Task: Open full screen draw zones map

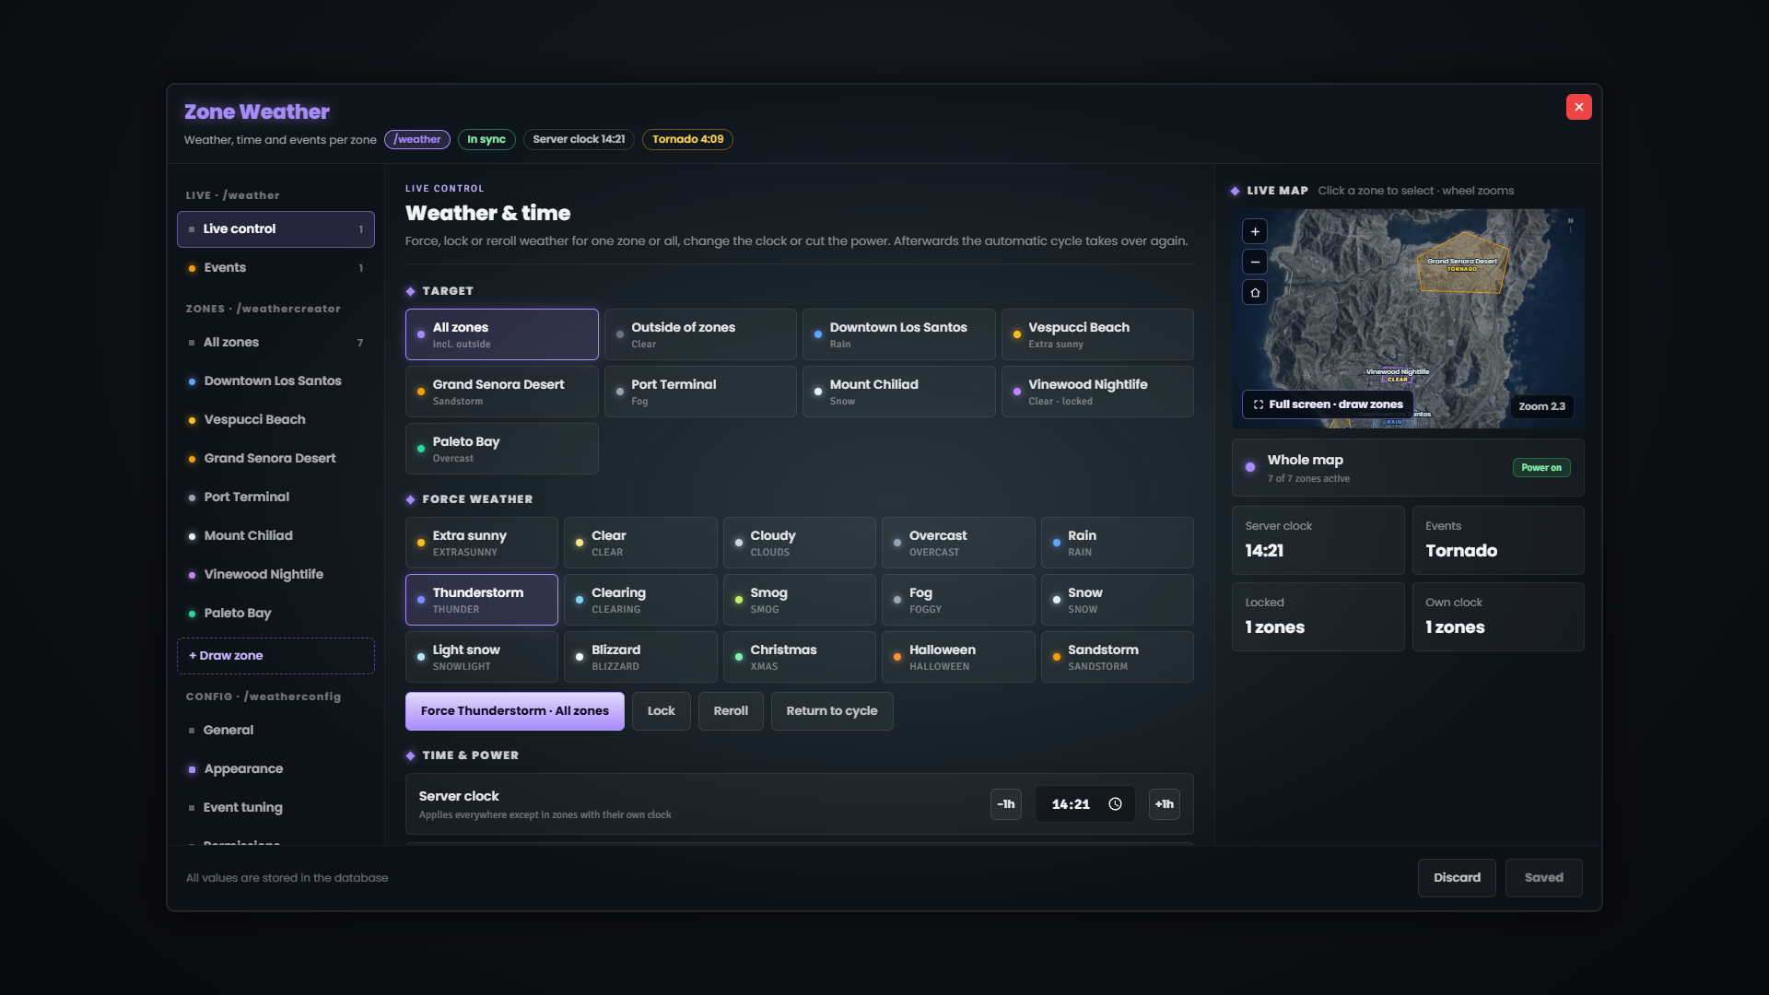Action: pos(1328,404)
